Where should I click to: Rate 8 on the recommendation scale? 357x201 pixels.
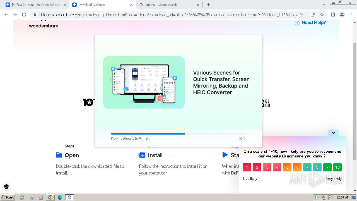(317, 167)
